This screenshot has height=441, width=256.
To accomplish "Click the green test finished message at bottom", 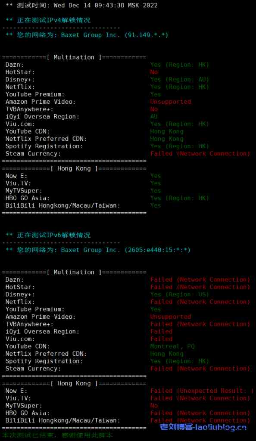I will point(57,435).
